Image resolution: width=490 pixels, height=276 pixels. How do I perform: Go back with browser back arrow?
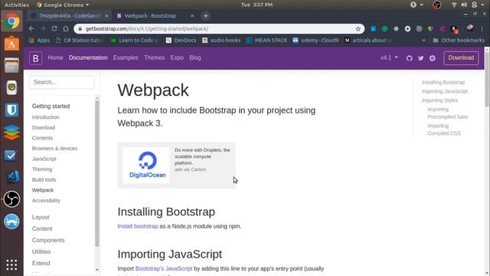31,28
